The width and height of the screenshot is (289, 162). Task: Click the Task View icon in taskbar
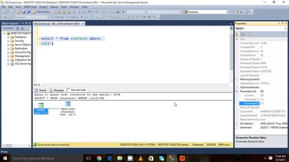89,158
